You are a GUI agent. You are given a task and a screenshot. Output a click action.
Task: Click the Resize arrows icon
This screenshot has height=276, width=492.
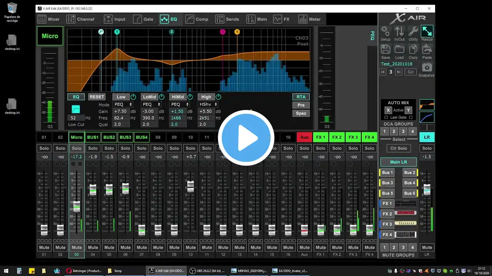pos(427,31)
